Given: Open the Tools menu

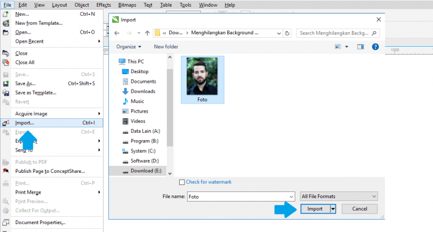Looking at the screenshot, I should 185,5.
